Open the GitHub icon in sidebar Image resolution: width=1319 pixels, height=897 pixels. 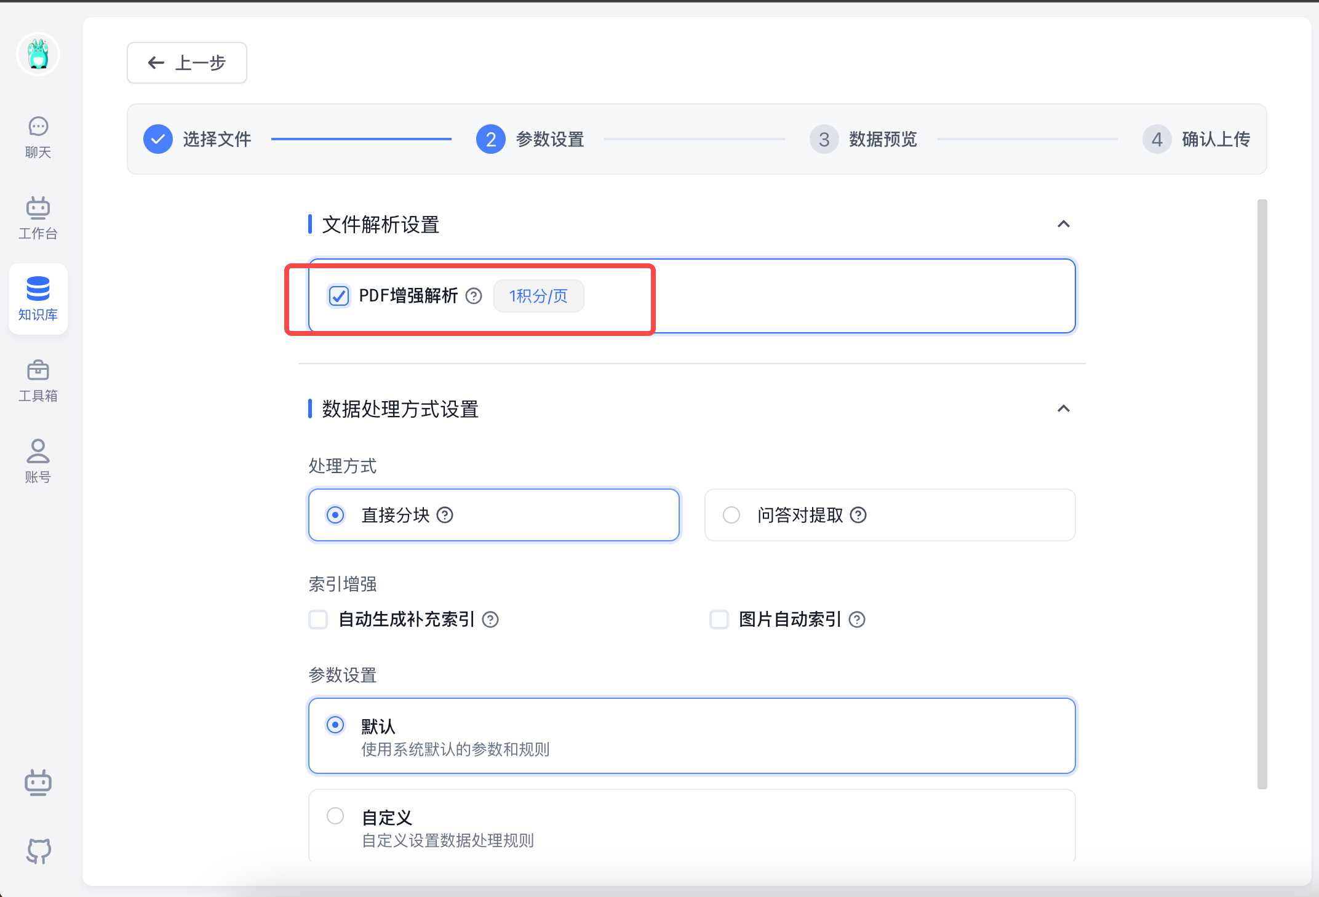(x=38, y=851)
